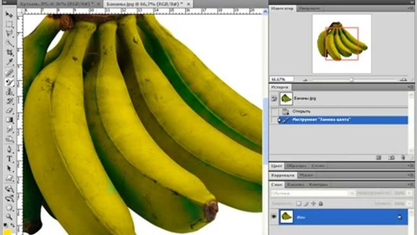Create new document from current history state
Viewport: 417px width, 235px height.
(x=379, y=158)
